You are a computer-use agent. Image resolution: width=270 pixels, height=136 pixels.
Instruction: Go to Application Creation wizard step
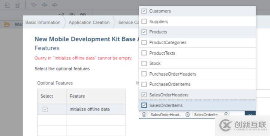click(89, 22)
